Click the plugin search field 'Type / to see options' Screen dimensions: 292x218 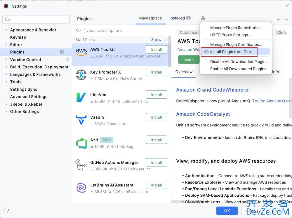pos(121,31)
